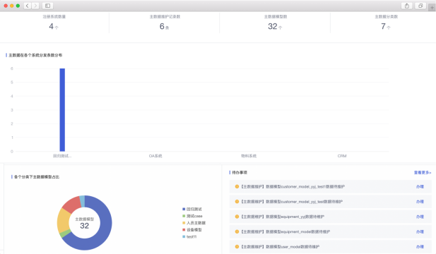Open the user_model task row text

tap(280, 246)
